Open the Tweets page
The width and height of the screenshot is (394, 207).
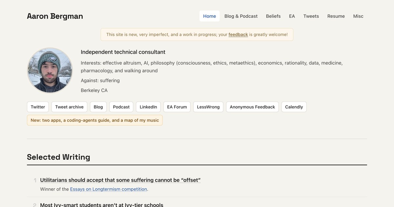[311, 16]
